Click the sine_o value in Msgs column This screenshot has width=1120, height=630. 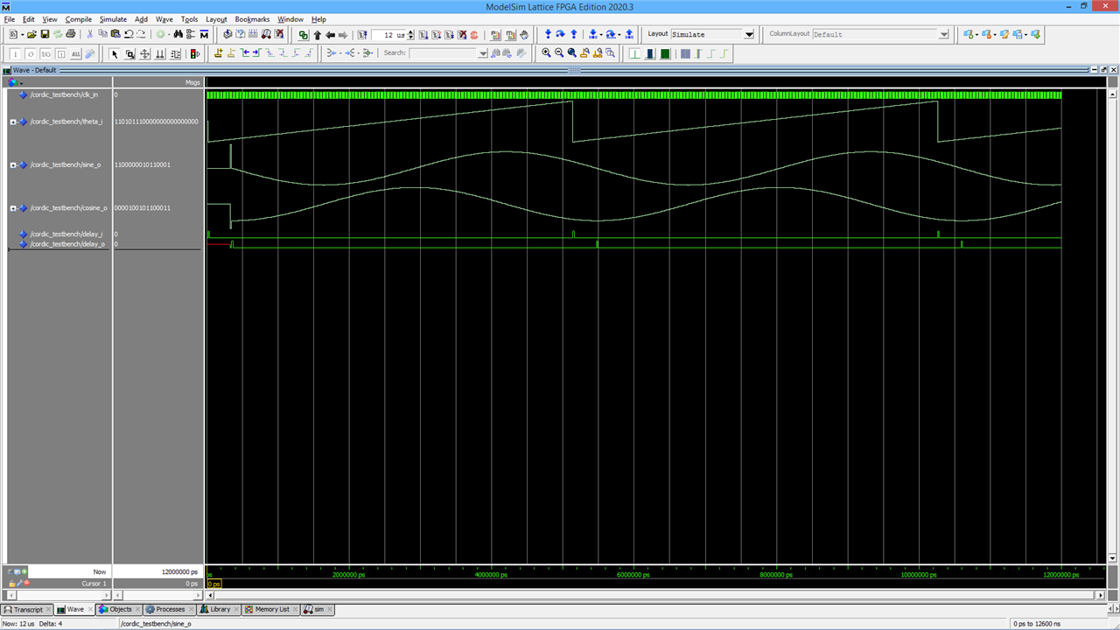point(143,164)
